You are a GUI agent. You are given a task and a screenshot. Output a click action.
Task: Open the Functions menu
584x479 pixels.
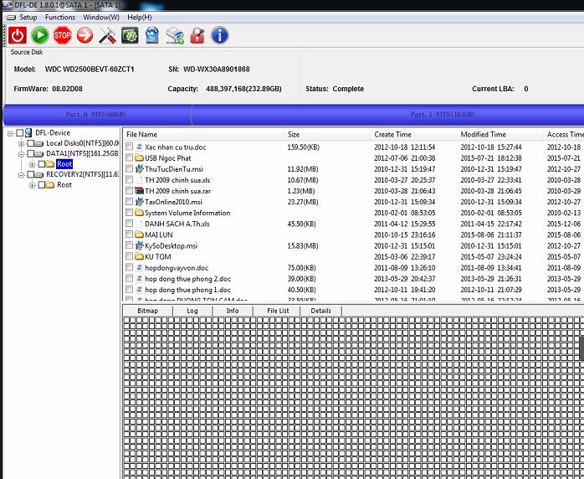60,18
